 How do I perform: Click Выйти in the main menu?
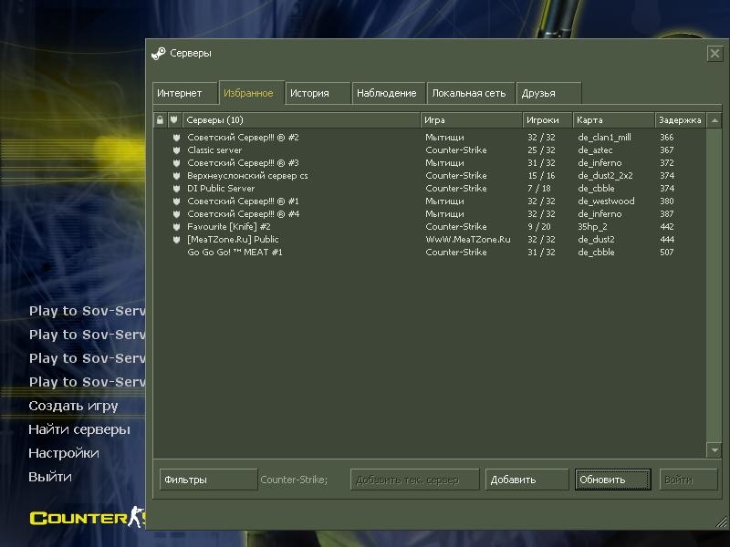(x=50, y=477)
